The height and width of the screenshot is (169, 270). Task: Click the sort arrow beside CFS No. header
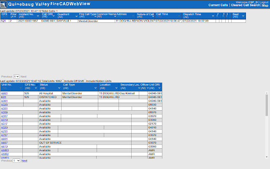click(x=37, y=84)
